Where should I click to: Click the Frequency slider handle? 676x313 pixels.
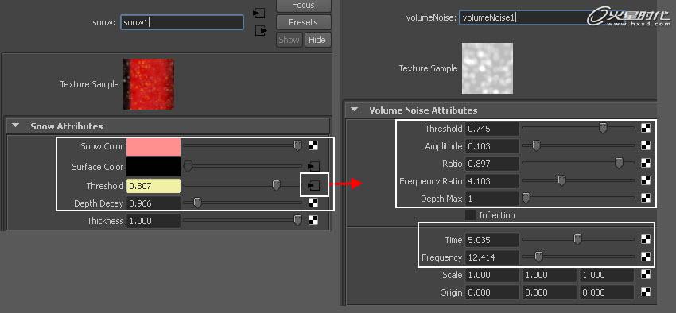click(538, 257)
